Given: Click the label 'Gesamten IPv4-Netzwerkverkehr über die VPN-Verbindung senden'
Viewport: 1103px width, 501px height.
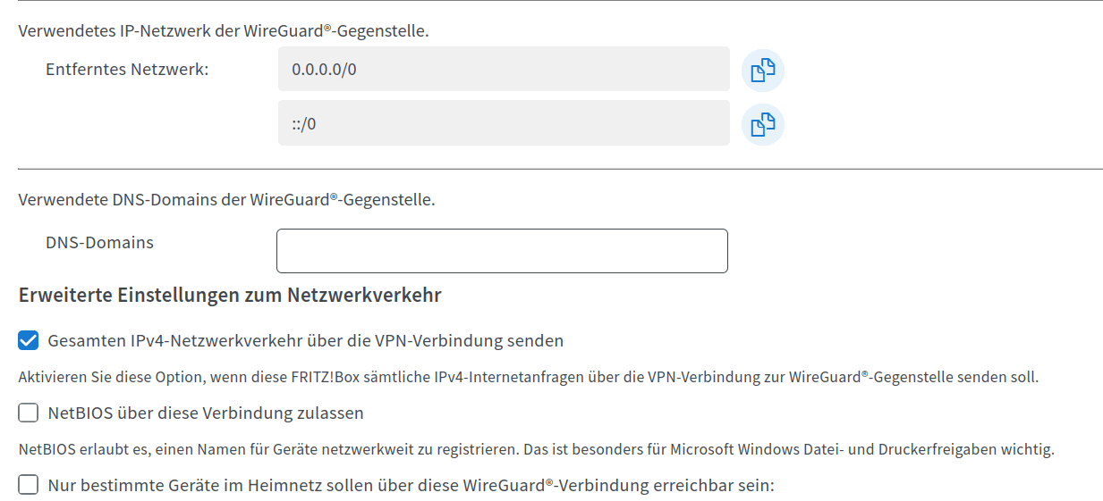Looking at the screenshot, I should click(x=305, y=340).
